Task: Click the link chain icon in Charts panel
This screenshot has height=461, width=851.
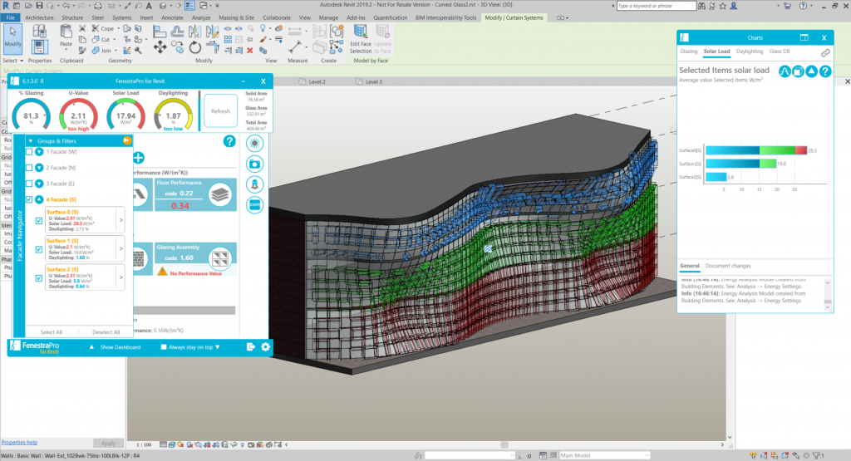Action: click(825, 52)
